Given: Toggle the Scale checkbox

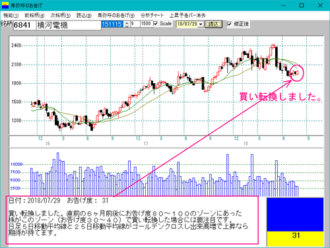Looking at the screenshot, I should [x=156, y=24].
